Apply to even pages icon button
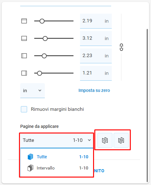 point(121,140)
